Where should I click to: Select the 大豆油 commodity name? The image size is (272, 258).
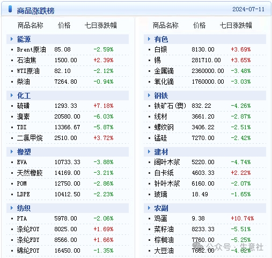click(x=164, y=250)
